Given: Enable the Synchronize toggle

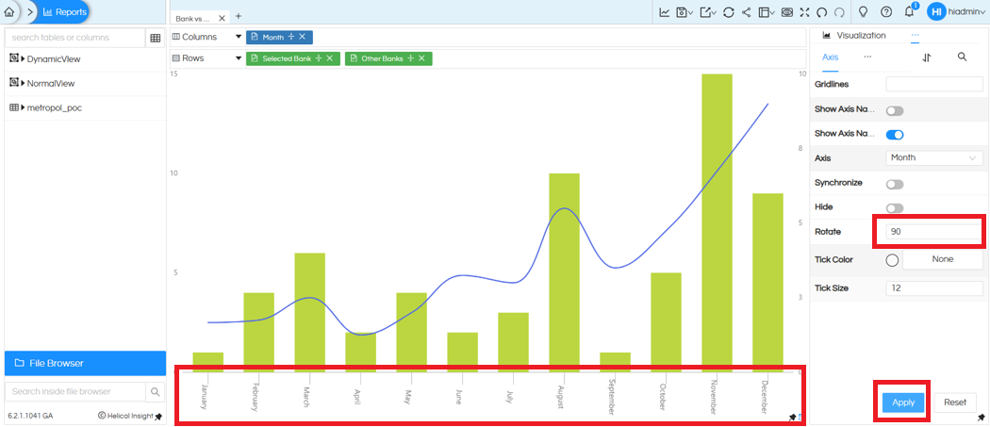Looking at the screenshot, I should (x=895, y=185).
